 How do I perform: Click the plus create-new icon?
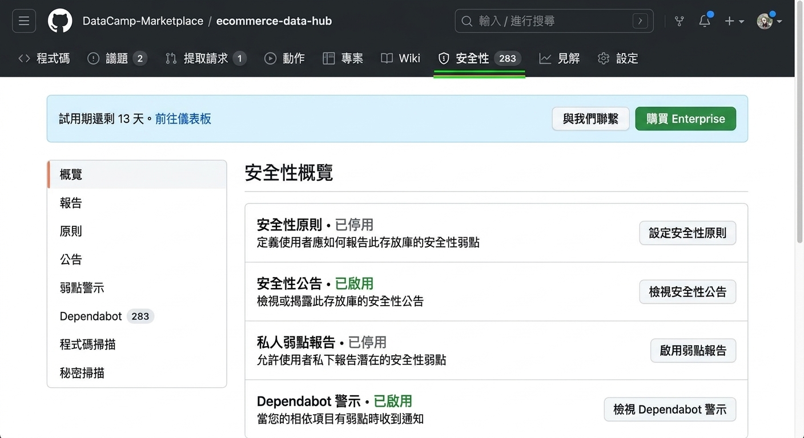tap(729, 21)
